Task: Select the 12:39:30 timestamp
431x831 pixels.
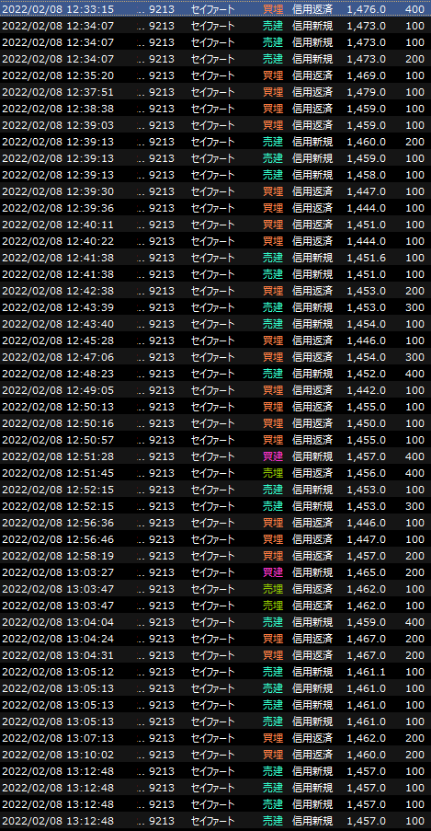Action: coord(58,191)
